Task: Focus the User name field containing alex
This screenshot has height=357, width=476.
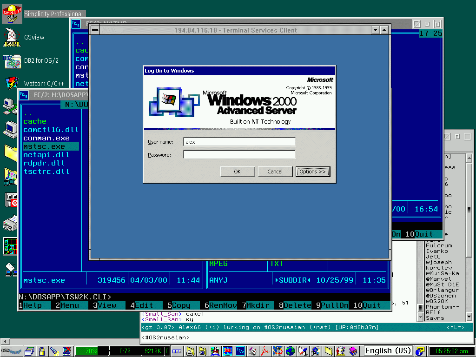Action: (239, 142)
